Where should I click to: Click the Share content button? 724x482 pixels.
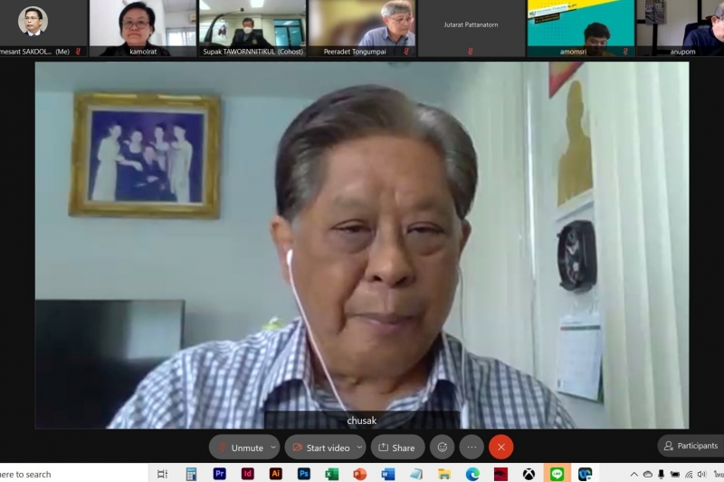397,447
